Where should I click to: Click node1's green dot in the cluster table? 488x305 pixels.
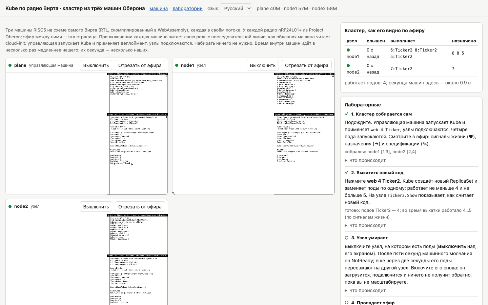click(348, 50)
